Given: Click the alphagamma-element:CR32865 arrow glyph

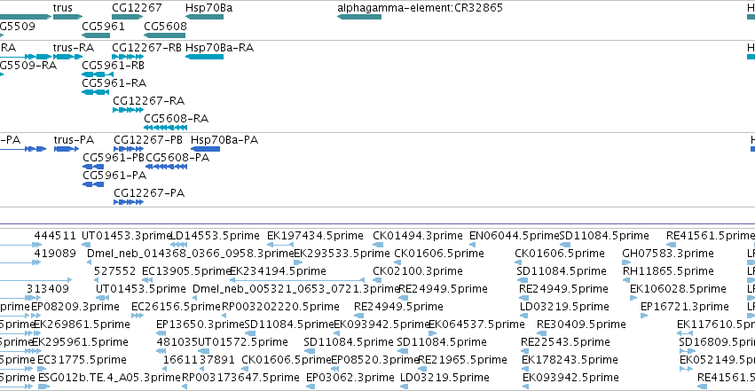Looking at the screenshot, I should 359,18.
